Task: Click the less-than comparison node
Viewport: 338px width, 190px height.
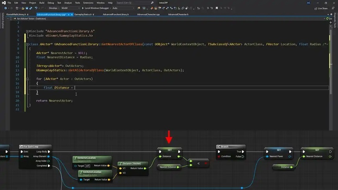Action: pos(198,164)
